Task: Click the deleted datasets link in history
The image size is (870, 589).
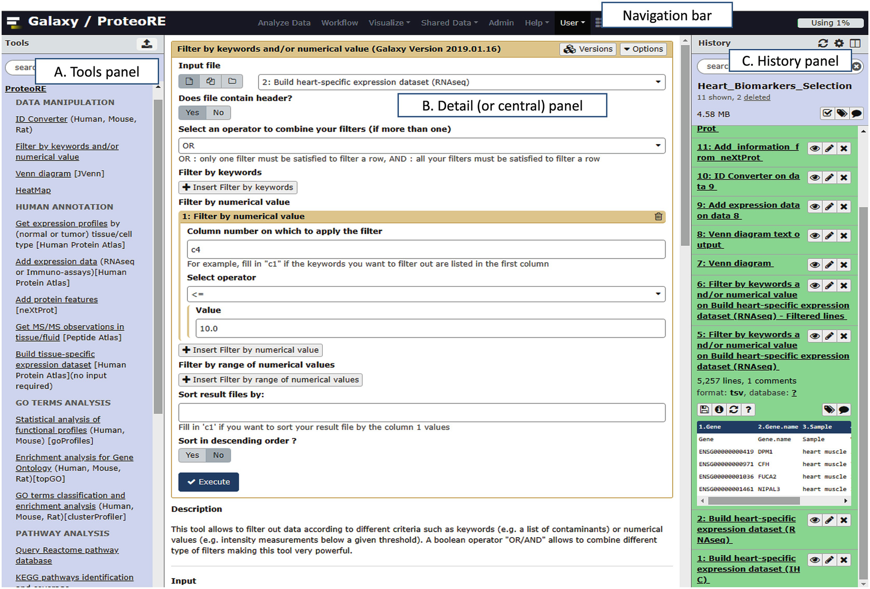Action: pos(757,97)
